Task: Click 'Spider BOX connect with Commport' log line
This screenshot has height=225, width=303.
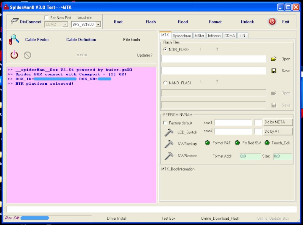Action: point(67,74)
